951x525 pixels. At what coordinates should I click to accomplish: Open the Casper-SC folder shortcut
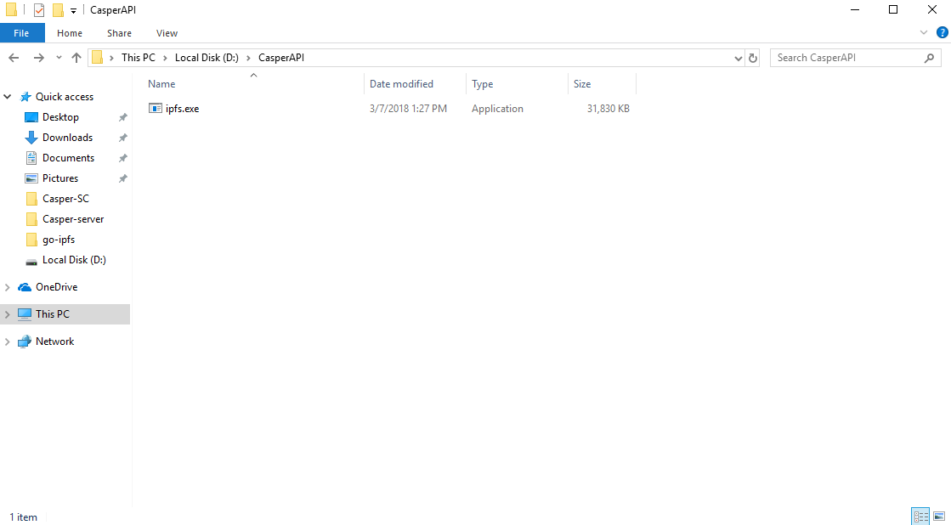click(65, 199)
